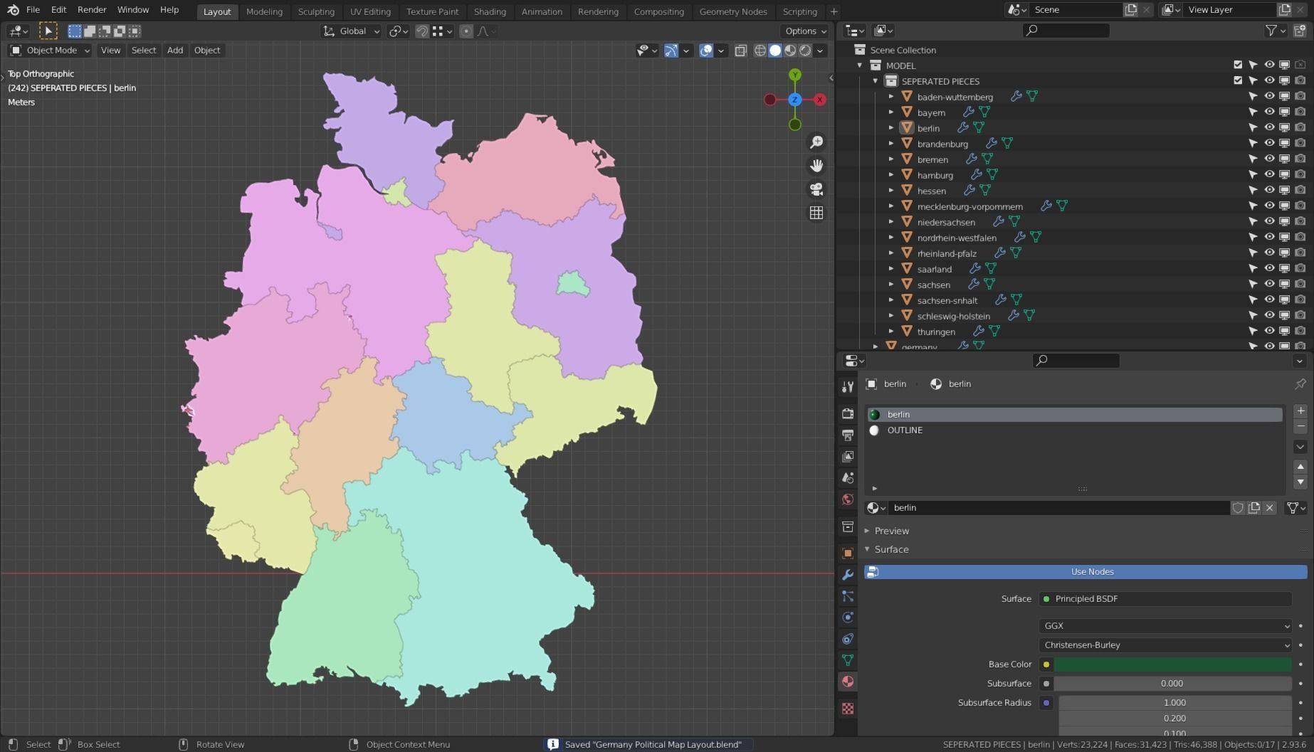1314x752 pixels.
Task: Exclude the MODEL collection checkbox
Action: (1238, 65)
